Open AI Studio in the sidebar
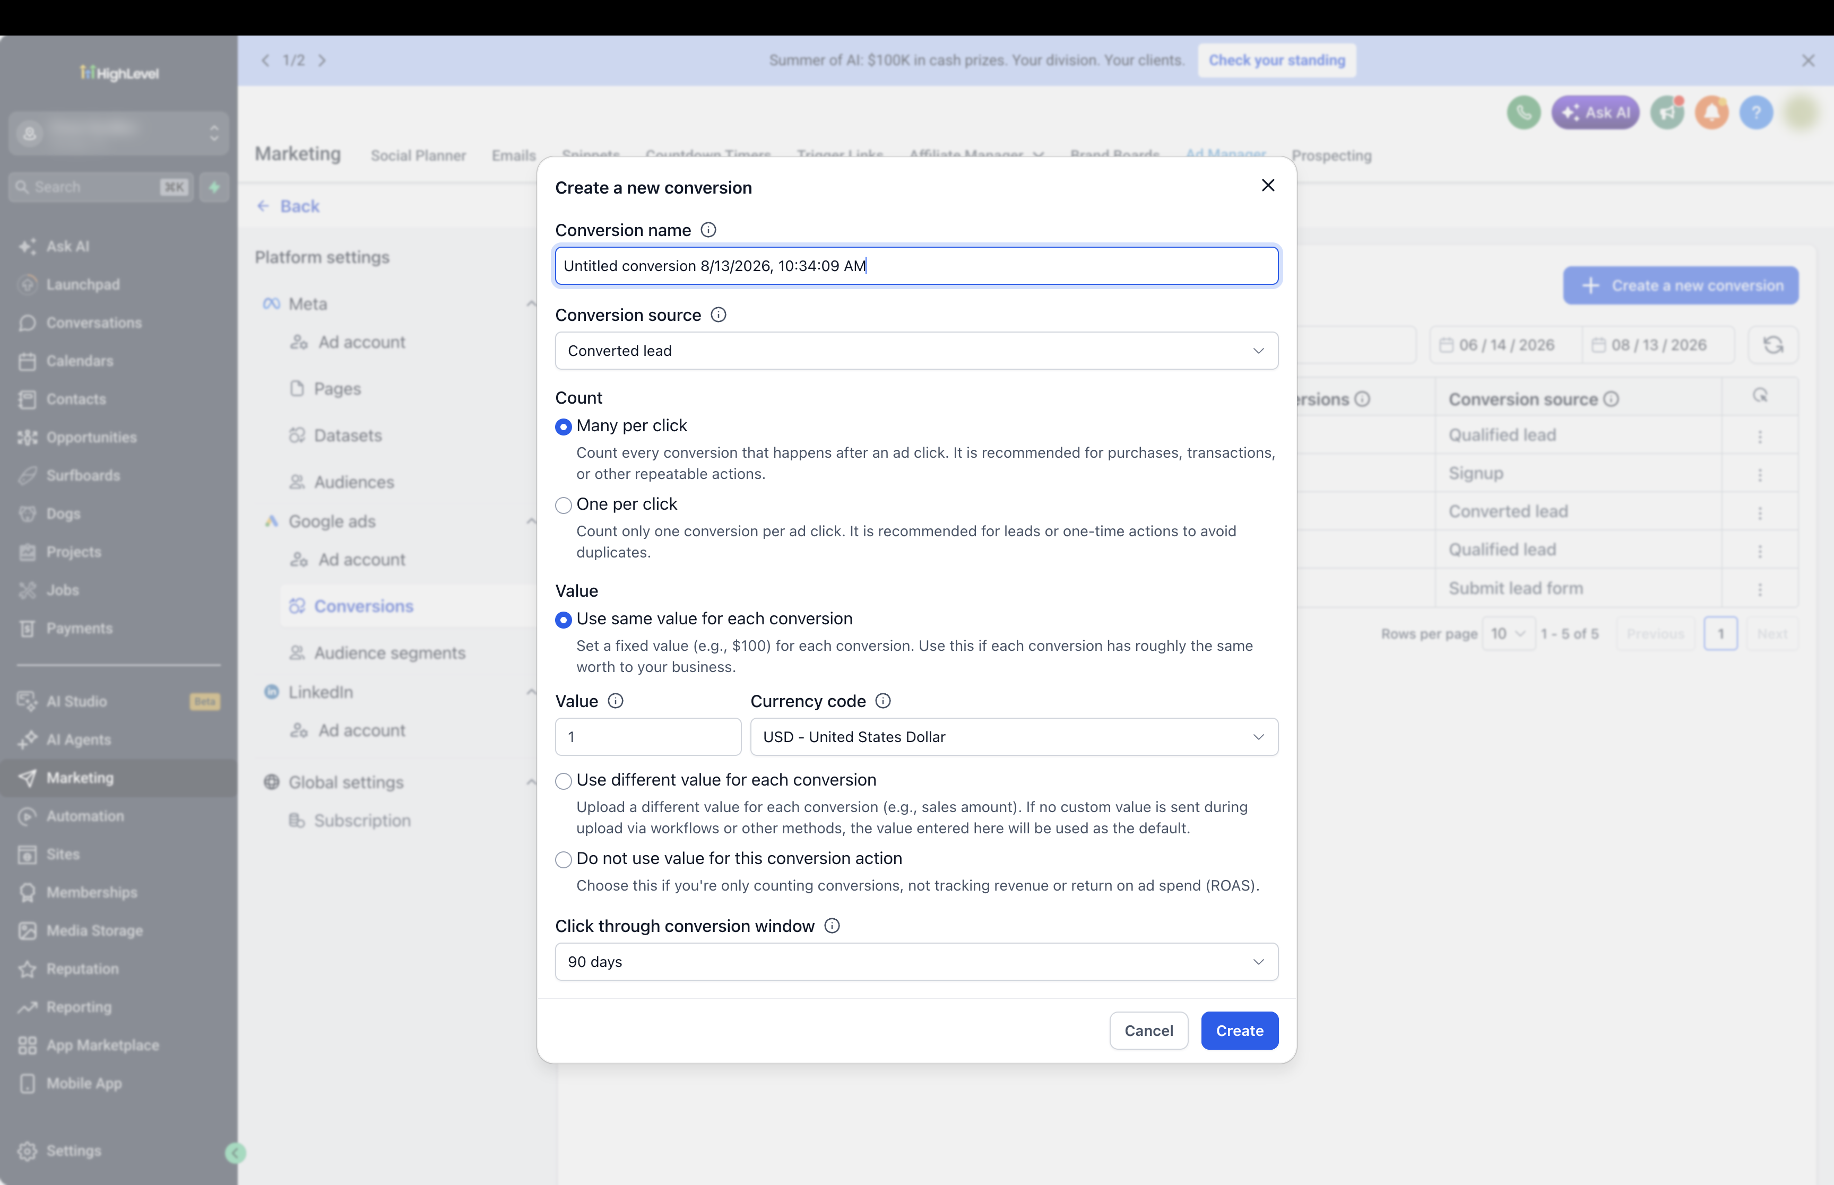Viewport: 1834px width, 1185px height. pos(76,701)
